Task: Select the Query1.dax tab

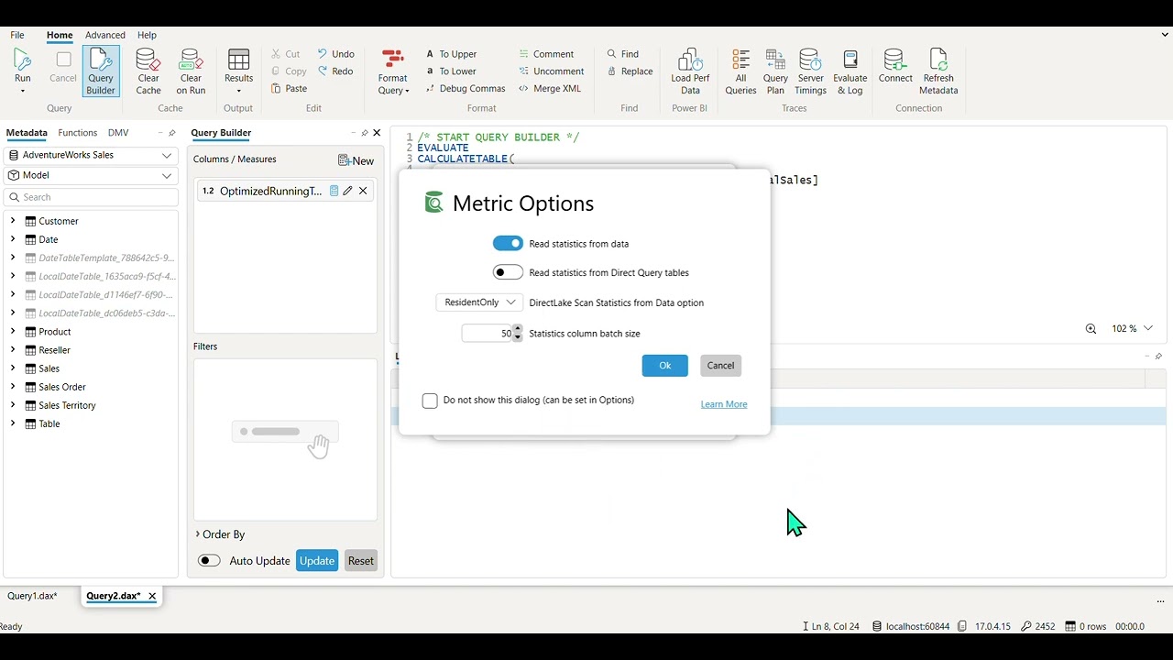Action: [x=32, y=596]
